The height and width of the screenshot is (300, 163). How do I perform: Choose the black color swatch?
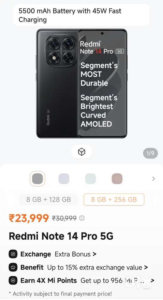tap(37, 179)
